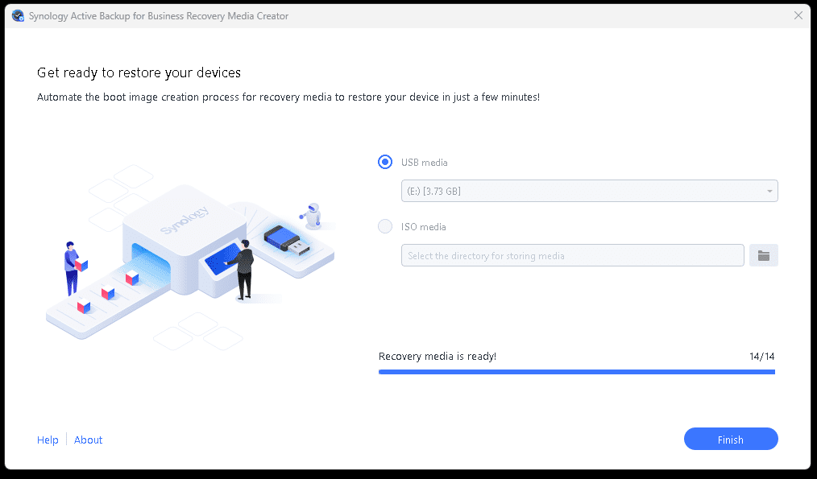Click the 14/14 progress counter text
The image size is (817, 479).
[761, 357]
